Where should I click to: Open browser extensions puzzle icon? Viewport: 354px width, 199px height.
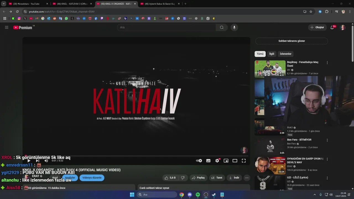pyautogui.click(x=327, y=12)
